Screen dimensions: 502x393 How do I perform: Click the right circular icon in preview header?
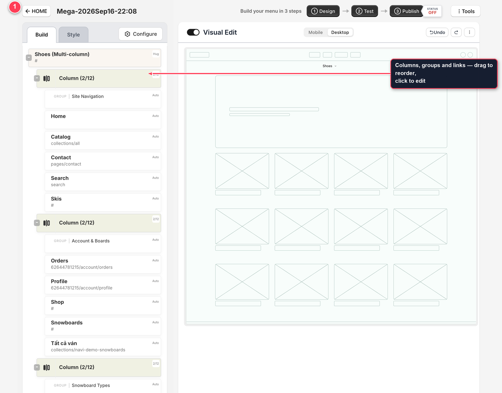(x=470, y=55)
